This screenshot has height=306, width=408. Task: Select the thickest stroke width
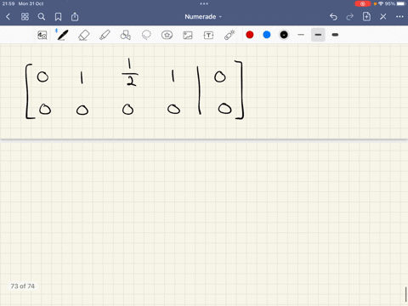(x=335, y=35)
